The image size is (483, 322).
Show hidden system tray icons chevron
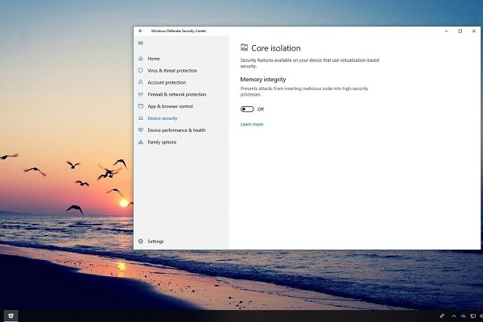(453, 316)
